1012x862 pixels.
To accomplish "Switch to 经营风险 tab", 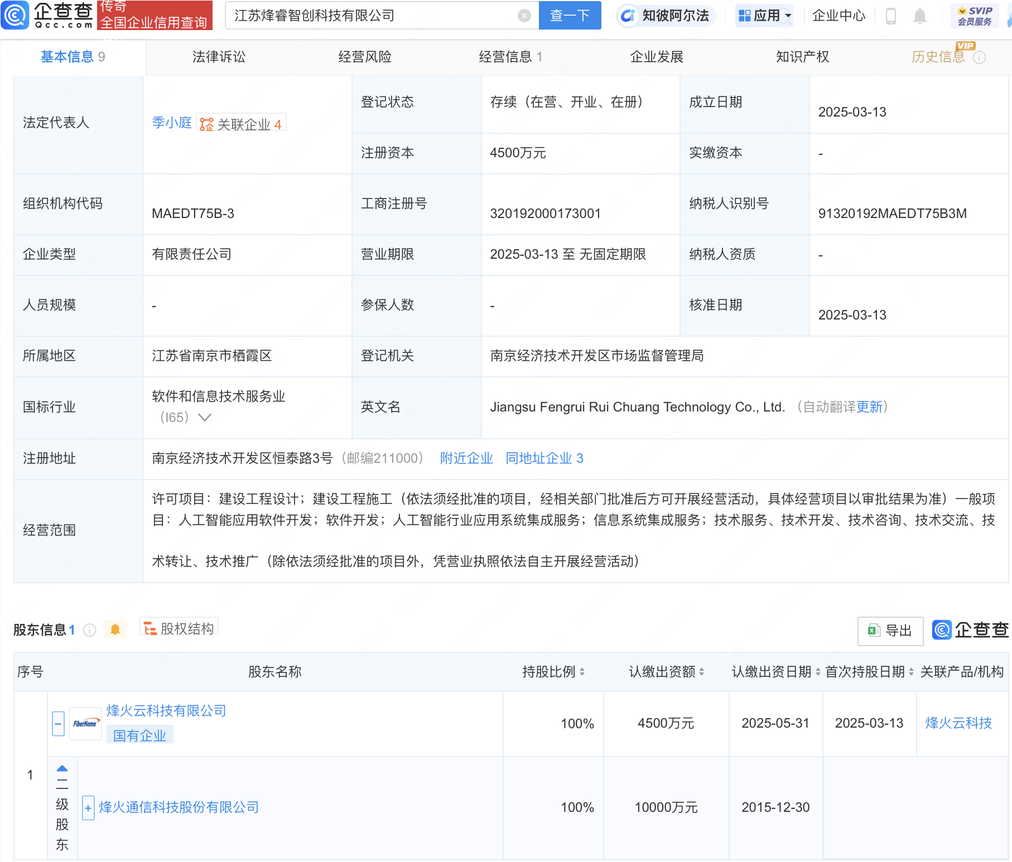I will [365, 57].
